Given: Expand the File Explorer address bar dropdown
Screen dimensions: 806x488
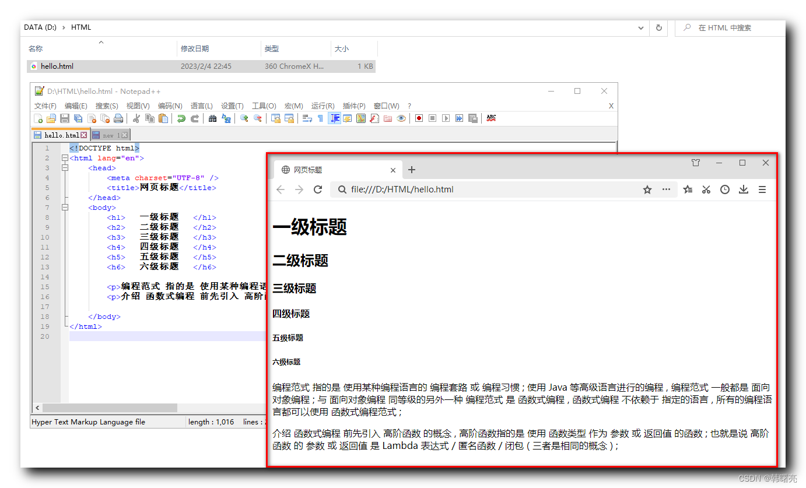Looking at the screenshot, I should coord(641,27).
